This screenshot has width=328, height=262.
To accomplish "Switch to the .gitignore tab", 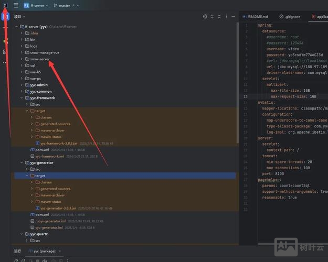I will coord(290,17).
